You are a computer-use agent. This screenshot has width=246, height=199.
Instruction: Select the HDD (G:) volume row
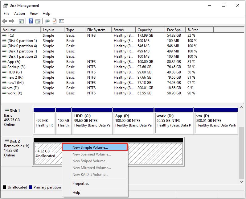[108, 72]
